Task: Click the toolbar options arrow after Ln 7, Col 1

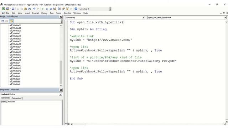Action: [110, 9]
